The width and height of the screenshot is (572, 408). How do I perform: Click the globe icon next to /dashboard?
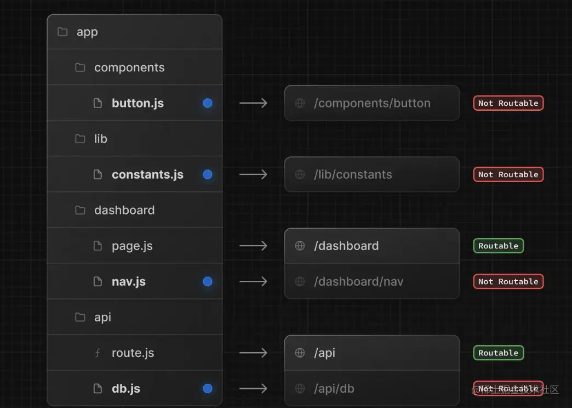click(300, 246)
